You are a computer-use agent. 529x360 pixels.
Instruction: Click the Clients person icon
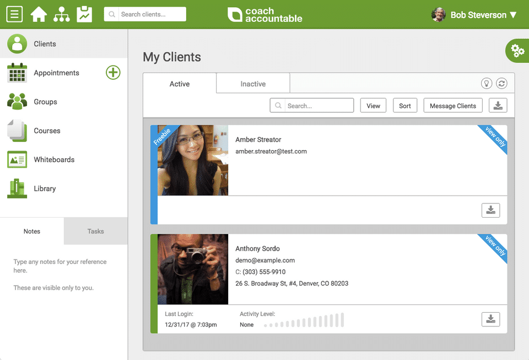click(17, 44)
